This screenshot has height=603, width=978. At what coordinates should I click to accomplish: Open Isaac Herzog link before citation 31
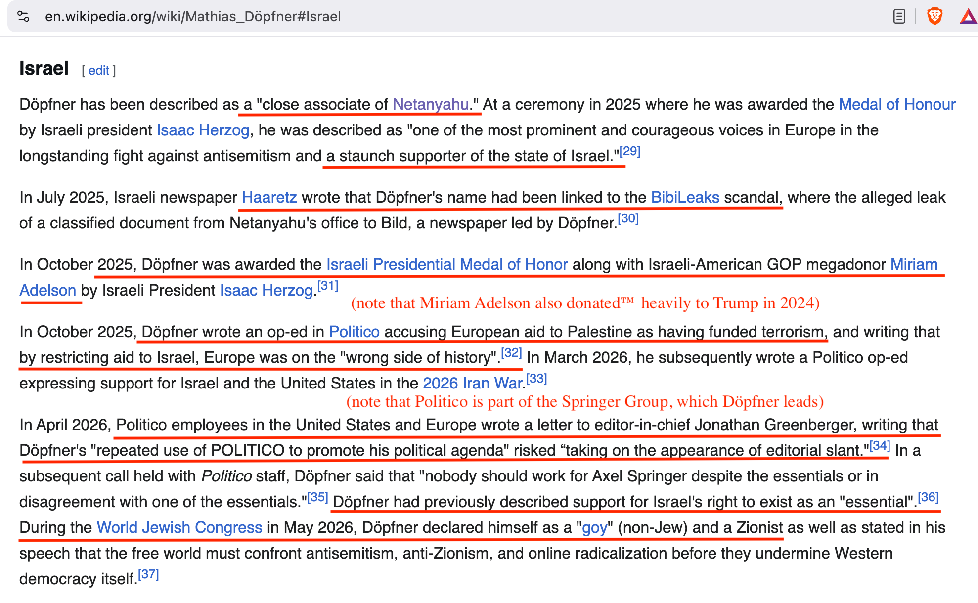tap(266, 290)
